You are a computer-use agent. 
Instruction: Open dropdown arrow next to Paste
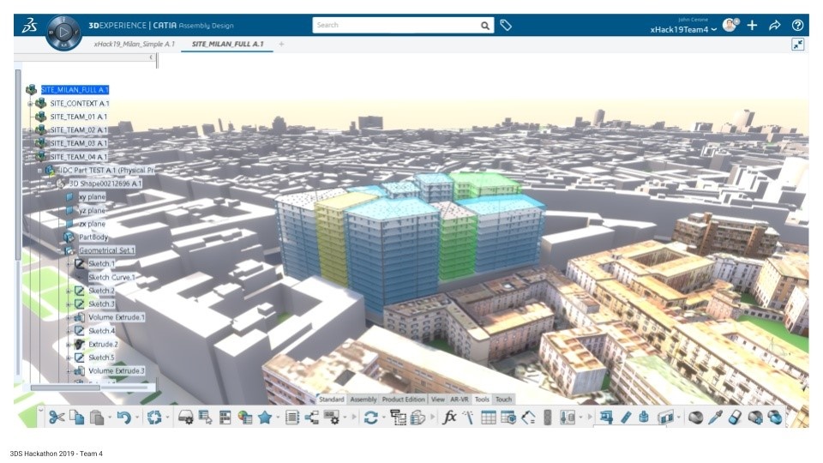109,418
